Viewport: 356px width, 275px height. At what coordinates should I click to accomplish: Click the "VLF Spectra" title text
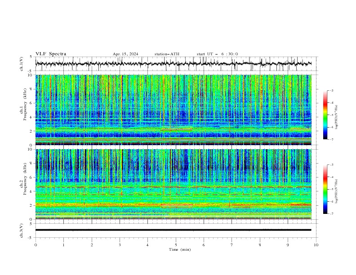pyautogui.click(x=51, y=54)
